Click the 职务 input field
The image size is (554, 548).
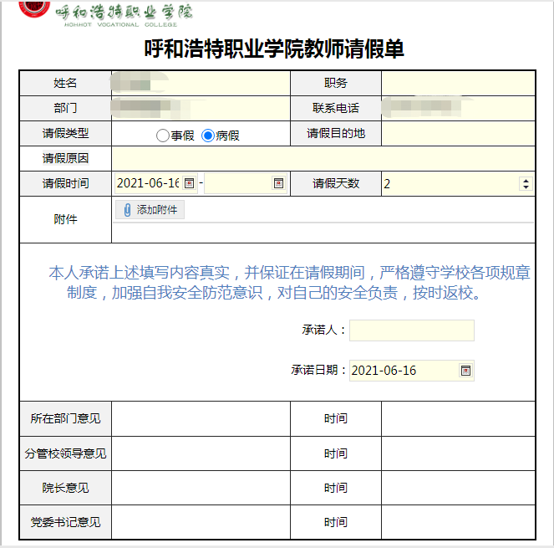(458, 83)
